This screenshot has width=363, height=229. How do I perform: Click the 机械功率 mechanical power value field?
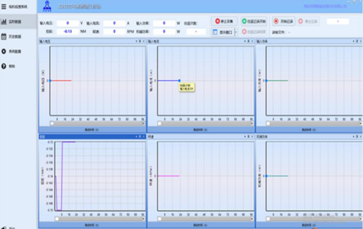(164, 31)
